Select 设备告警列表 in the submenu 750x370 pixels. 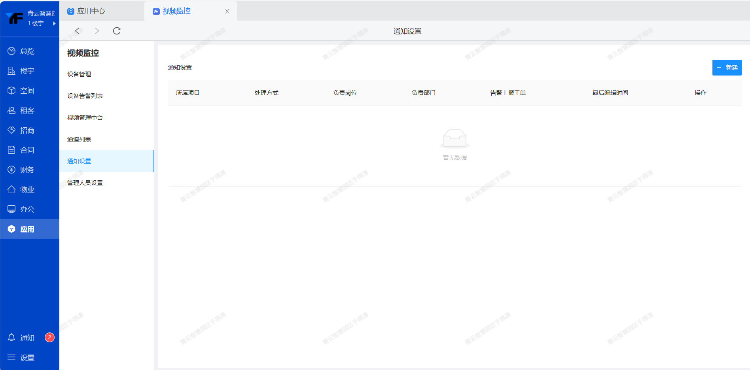pyautogui.click(x=85, y=96)
